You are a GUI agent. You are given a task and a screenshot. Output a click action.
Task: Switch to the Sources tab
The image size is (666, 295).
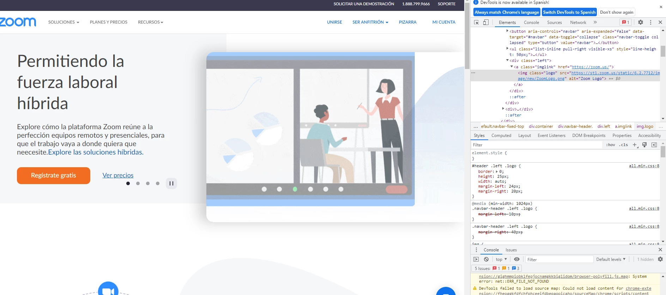(x=555, y=22)
